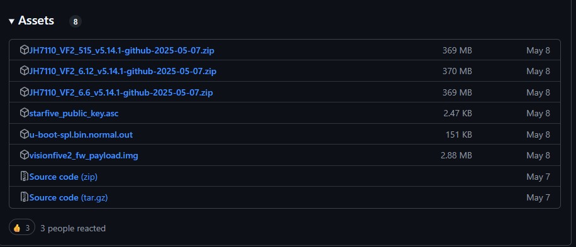Click the package icon beside JH7110_VF2_6.12 zip

click(x=25, y=71)
